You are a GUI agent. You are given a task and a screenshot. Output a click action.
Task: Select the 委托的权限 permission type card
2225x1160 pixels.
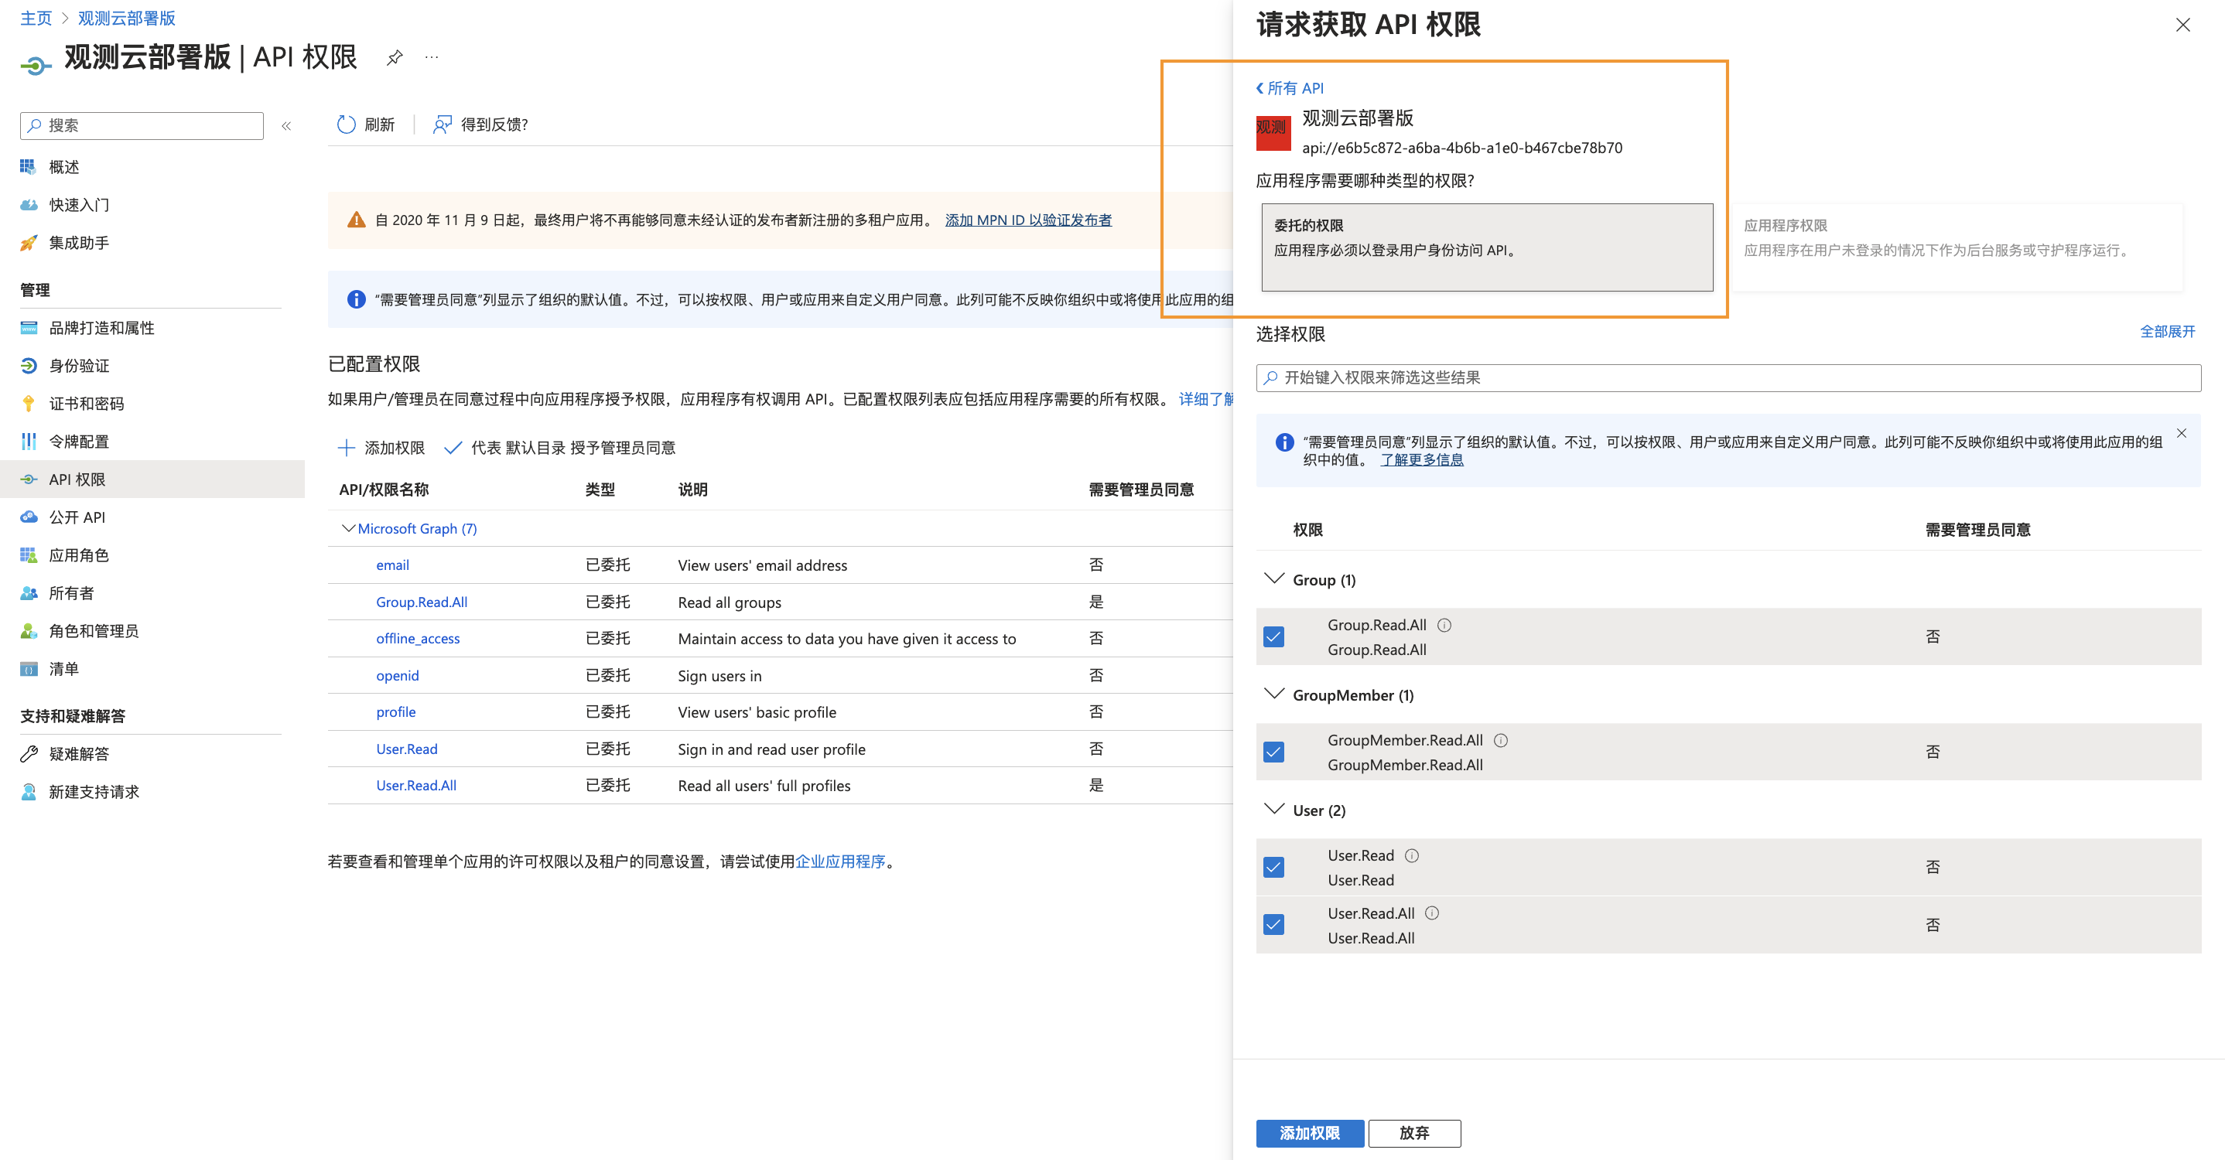pyautogui.click(x=1486, y=247)
